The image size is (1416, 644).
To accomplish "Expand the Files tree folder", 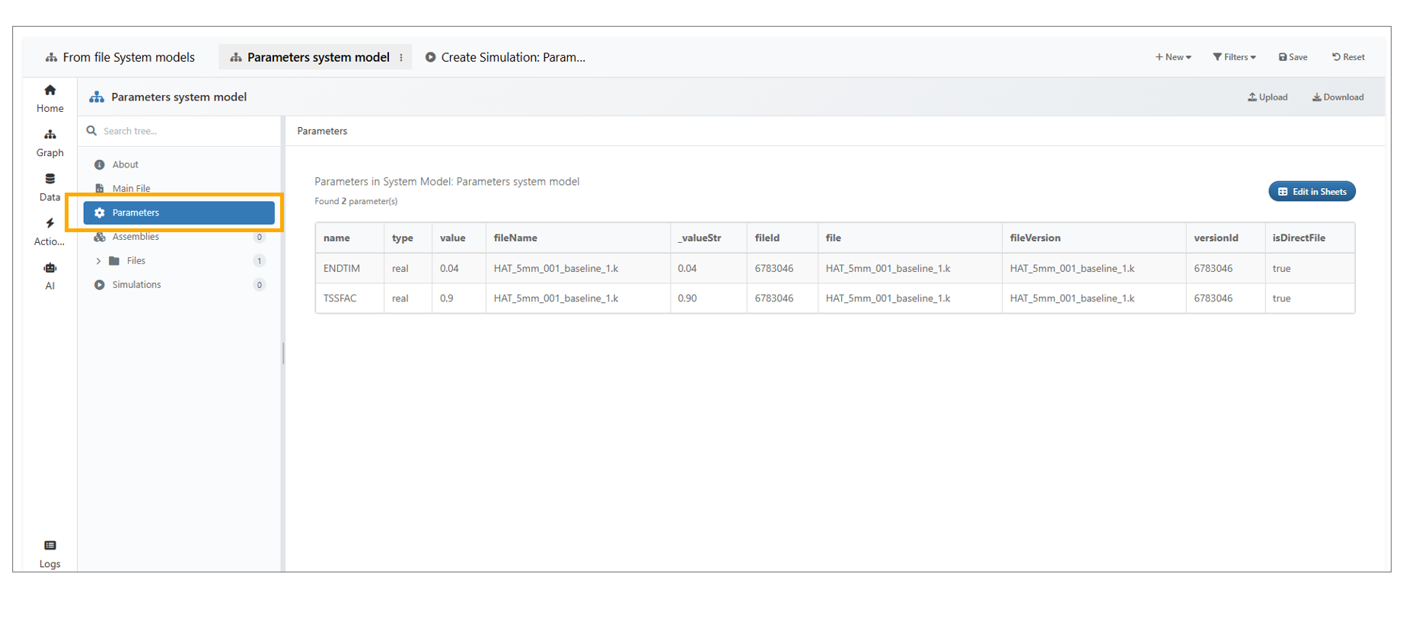I will [98, 261].
